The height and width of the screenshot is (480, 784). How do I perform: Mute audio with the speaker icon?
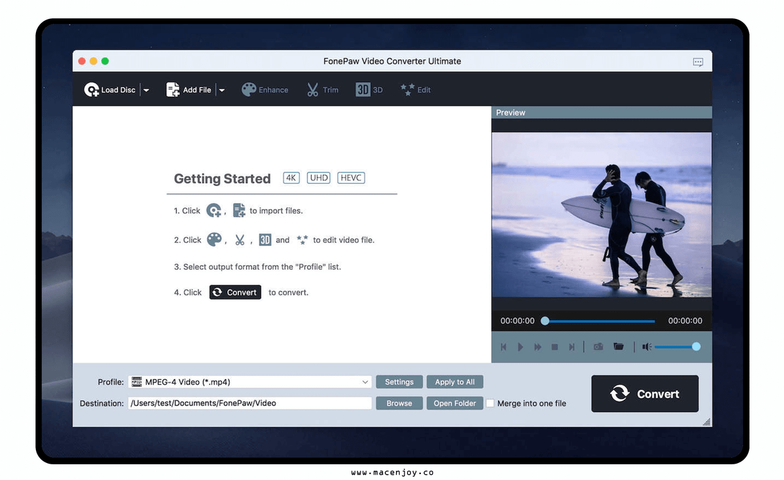click(x=647, y=347)
